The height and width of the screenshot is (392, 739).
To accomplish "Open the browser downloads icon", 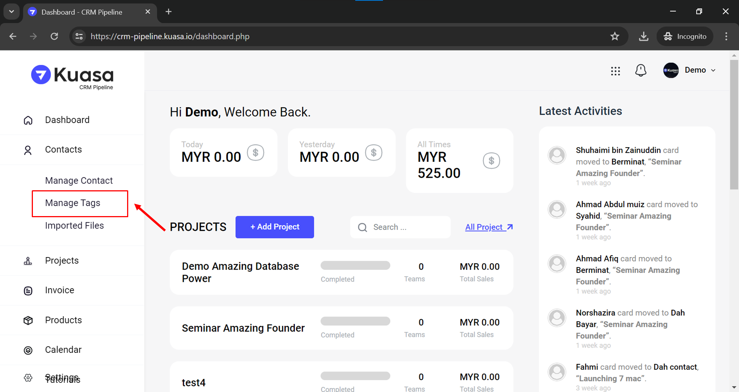I will point(643,37).
